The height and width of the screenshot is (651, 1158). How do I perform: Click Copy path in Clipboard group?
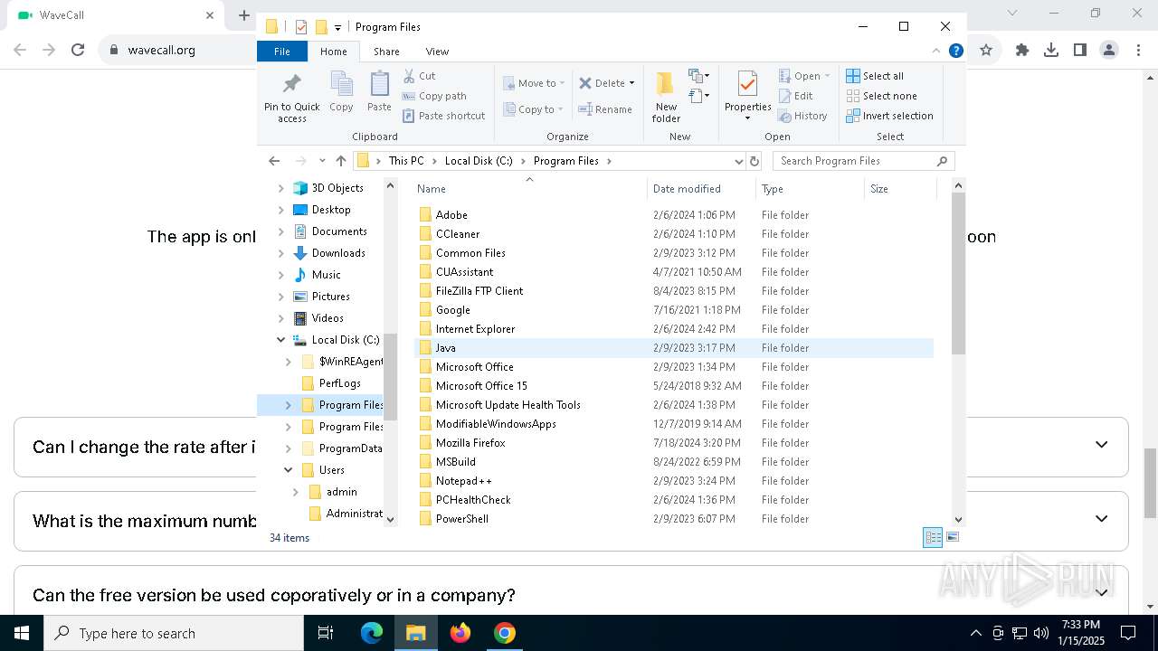click(x=434, y=96)
